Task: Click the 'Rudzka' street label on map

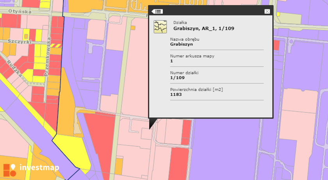Action: 14,68
